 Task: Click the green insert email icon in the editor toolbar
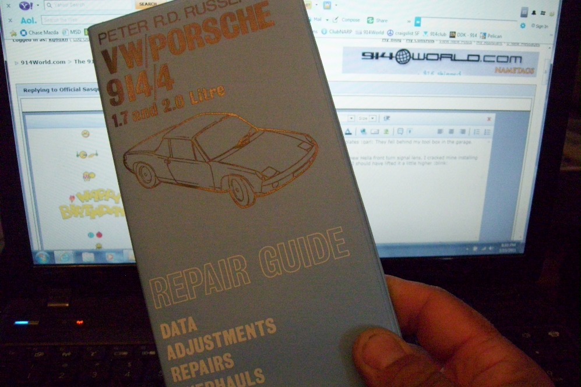(x=386, y=132)
